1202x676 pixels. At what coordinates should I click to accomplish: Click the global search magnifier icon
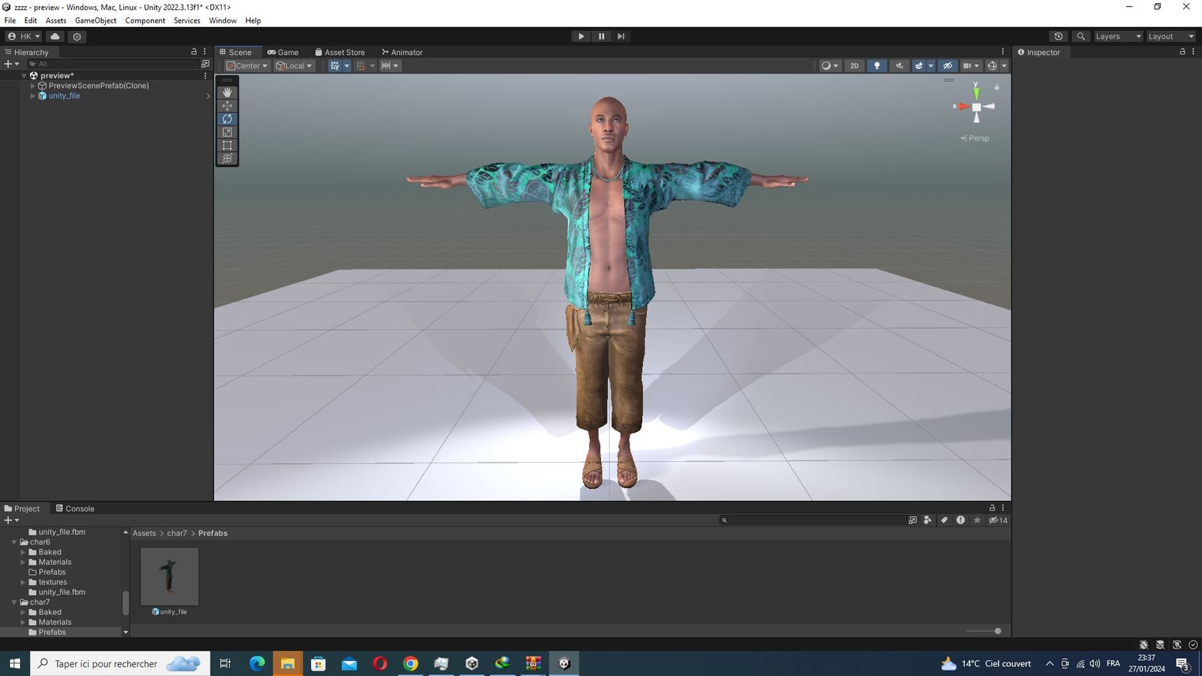click(x=1080, y=36)
